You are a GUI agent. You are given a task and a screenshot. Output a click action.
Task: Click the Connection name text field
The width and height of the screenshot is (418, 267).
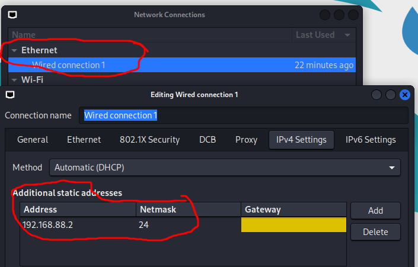click(x=244, y=115)
